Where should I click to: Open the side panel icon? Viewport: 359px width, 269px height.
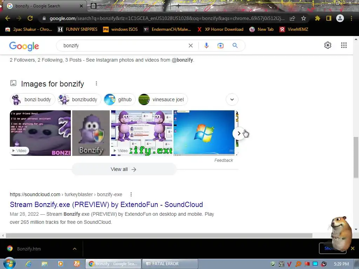coord(329,18)
